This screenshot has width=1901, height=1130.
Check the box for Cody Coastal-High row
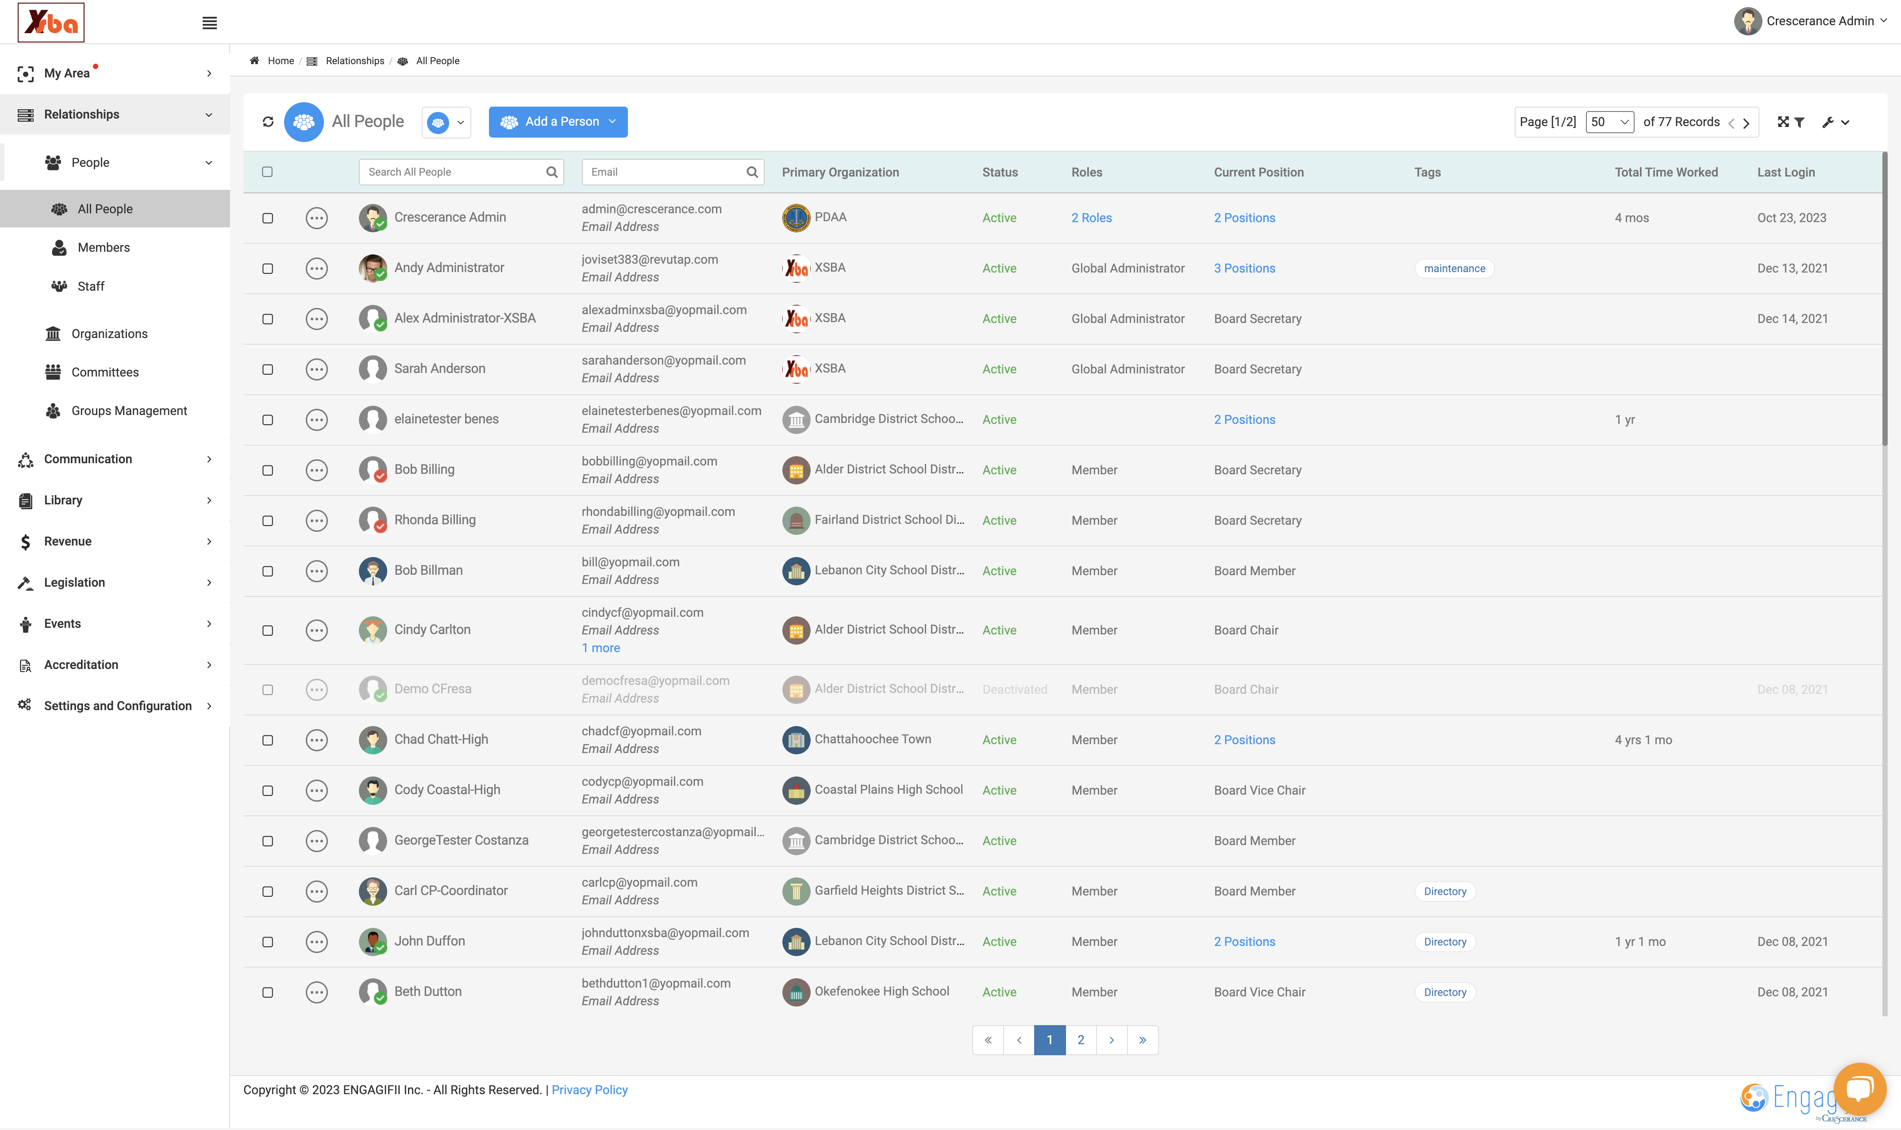(268, 790)
